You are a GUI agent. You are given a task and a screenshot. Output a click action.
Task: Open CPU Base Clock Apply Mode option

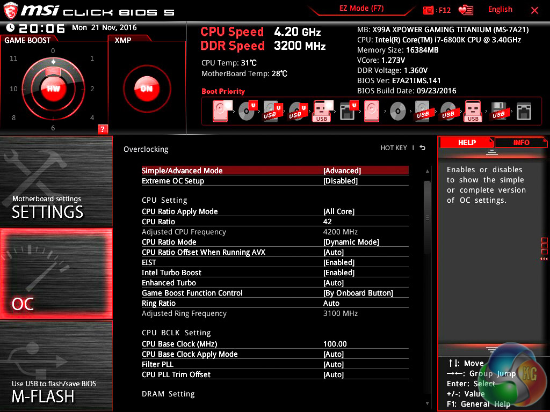pyautogui.click(x=275, y=354)
